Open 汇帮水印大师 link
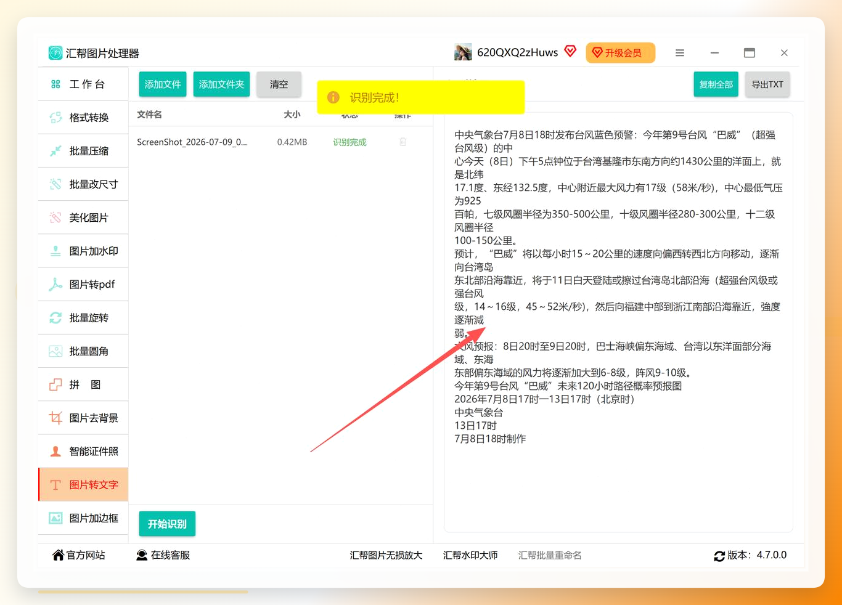The height and width of the screenshot is (605, 842). (x=470, y=555)
